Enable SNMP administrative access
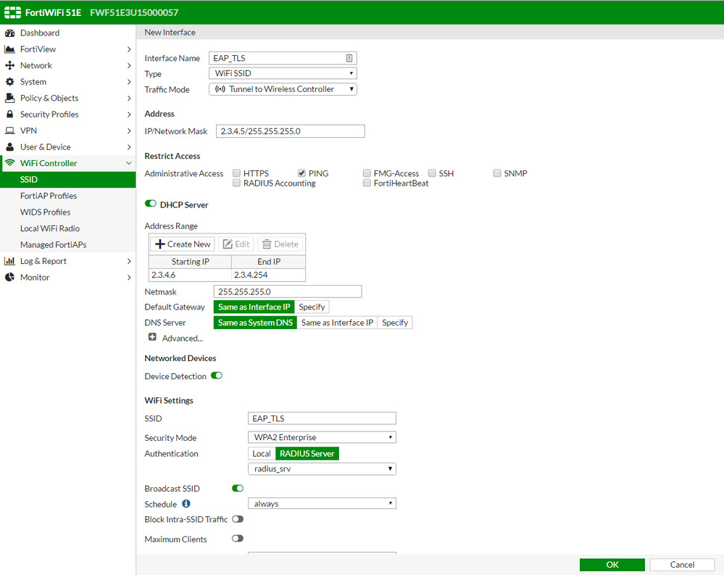The height and width of the screenshot is (575, 724). [497, 173]
